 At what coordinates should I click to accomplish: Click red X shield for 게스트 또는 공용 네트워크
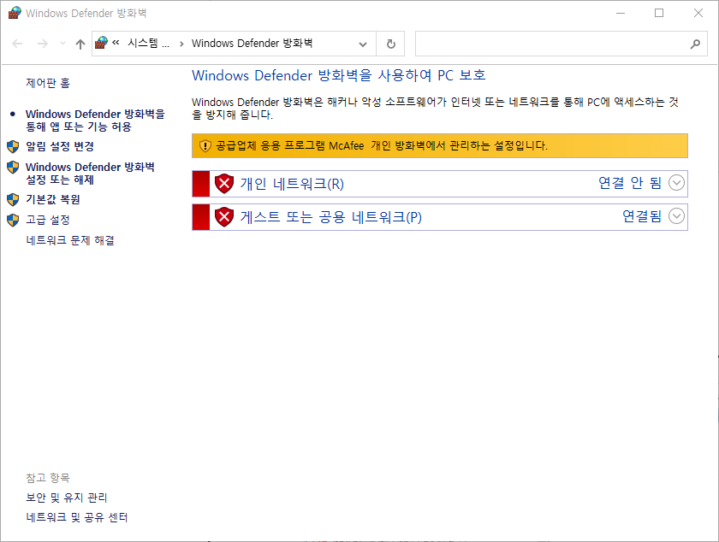tap(224, 216)
